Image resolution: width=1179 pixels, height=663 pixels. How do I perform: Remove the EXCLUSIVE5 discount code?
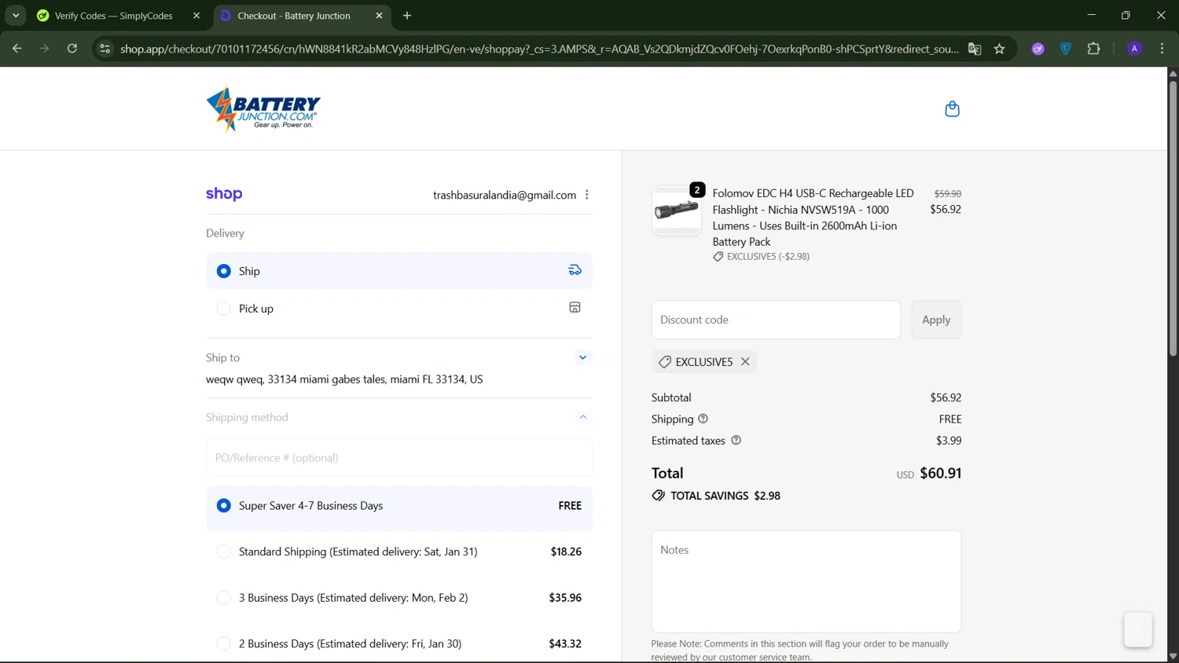745,361
